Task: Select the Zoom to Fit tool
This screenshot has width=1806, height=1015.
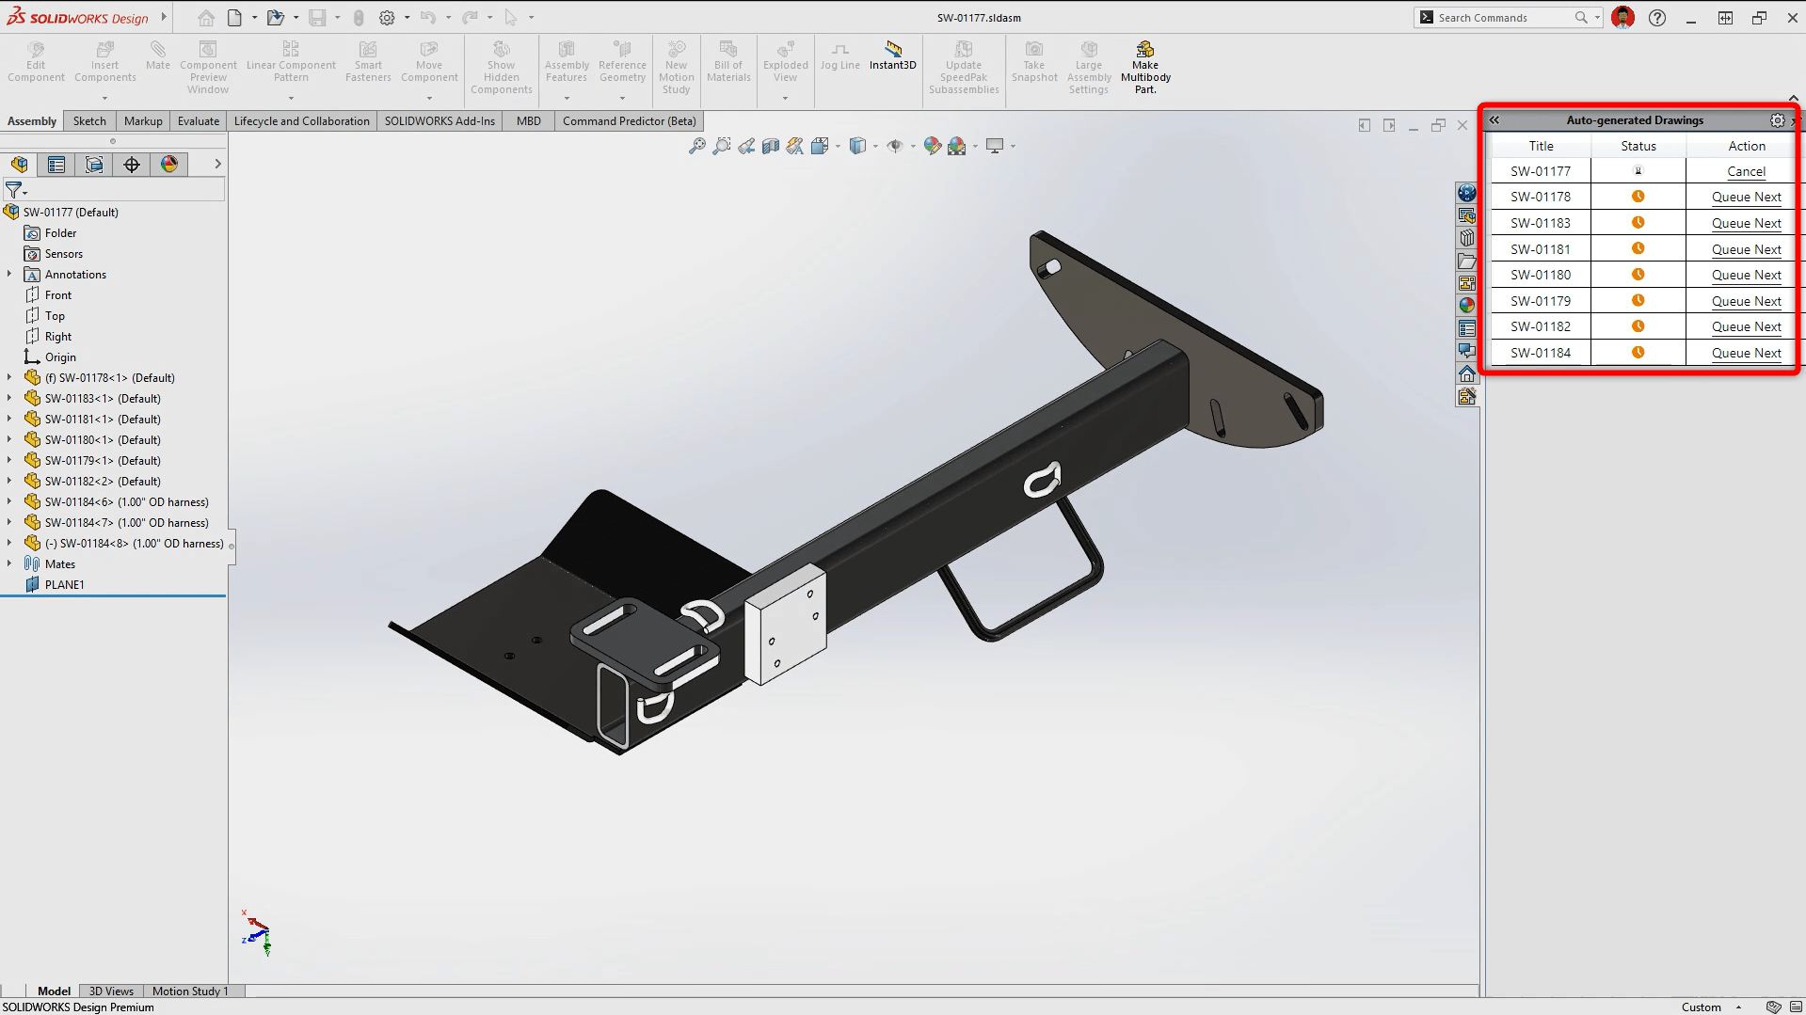Action: tap(697, 146)
